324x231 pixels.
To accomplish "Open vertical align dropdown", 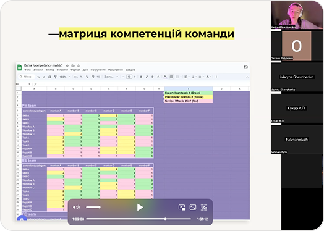I will coord(194,77).
